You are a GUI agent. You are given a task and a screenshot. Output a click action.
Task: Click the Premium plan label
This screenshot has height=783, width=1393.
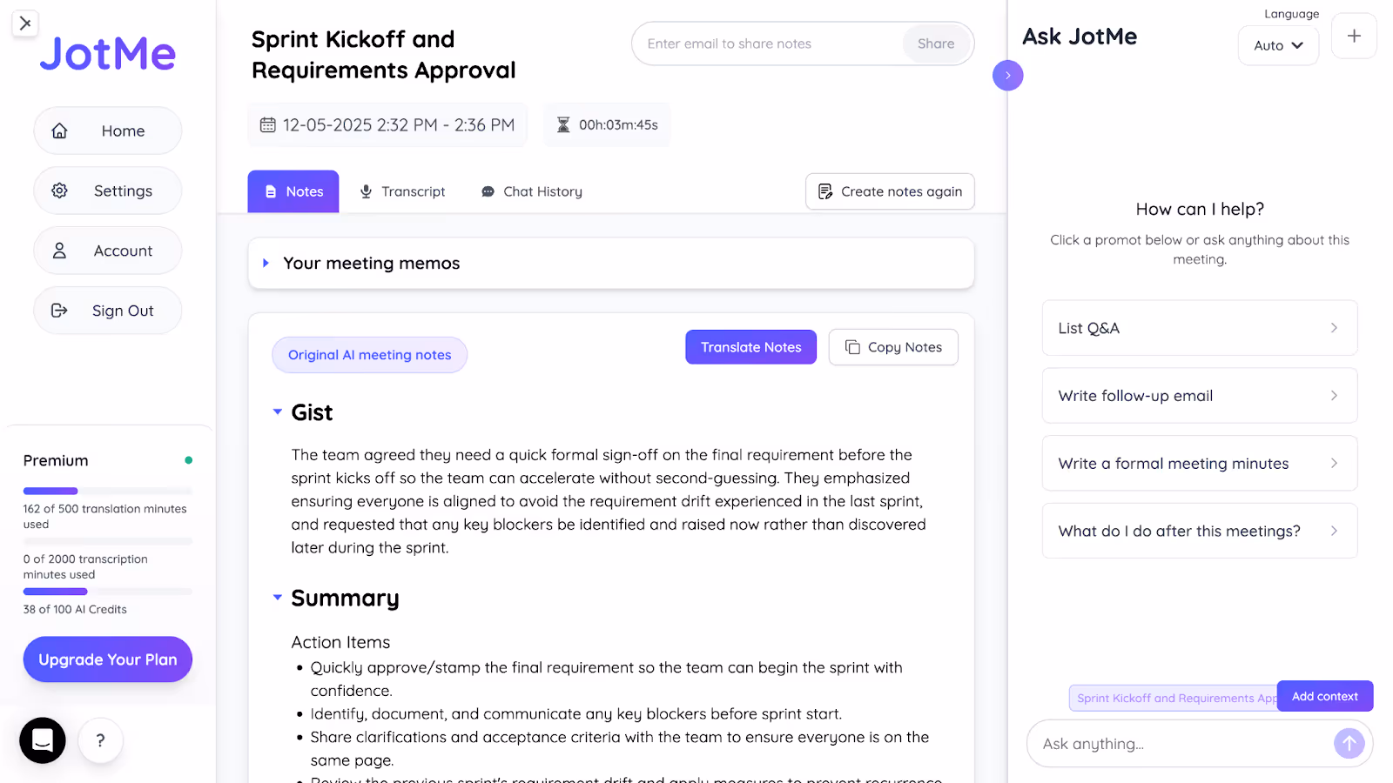56,460
